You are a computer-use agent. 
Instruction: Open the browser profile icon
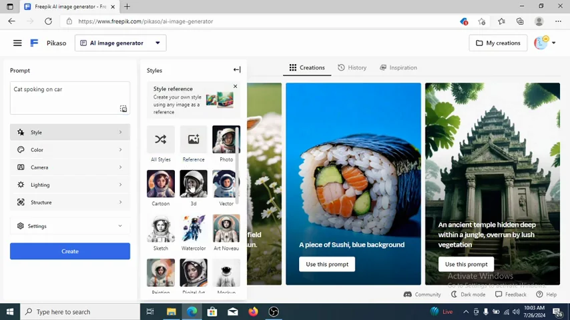[x=539, y=21]
